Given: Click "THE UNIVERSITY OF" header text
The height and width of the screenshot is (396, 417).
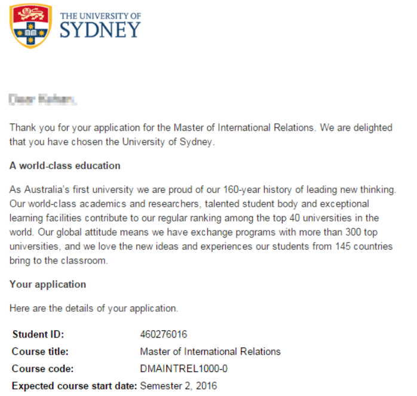Looking at the screenshot, I should click(x=101, y=14).
